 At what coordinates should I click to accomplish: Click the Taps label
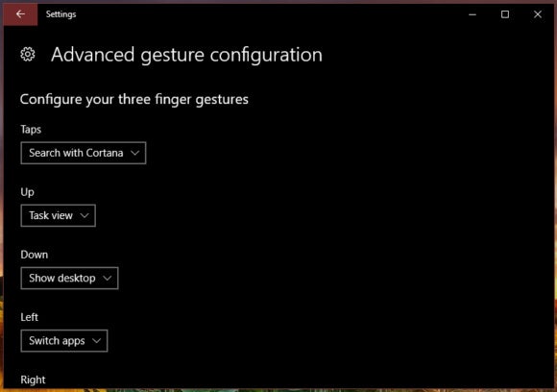point(31,130)
